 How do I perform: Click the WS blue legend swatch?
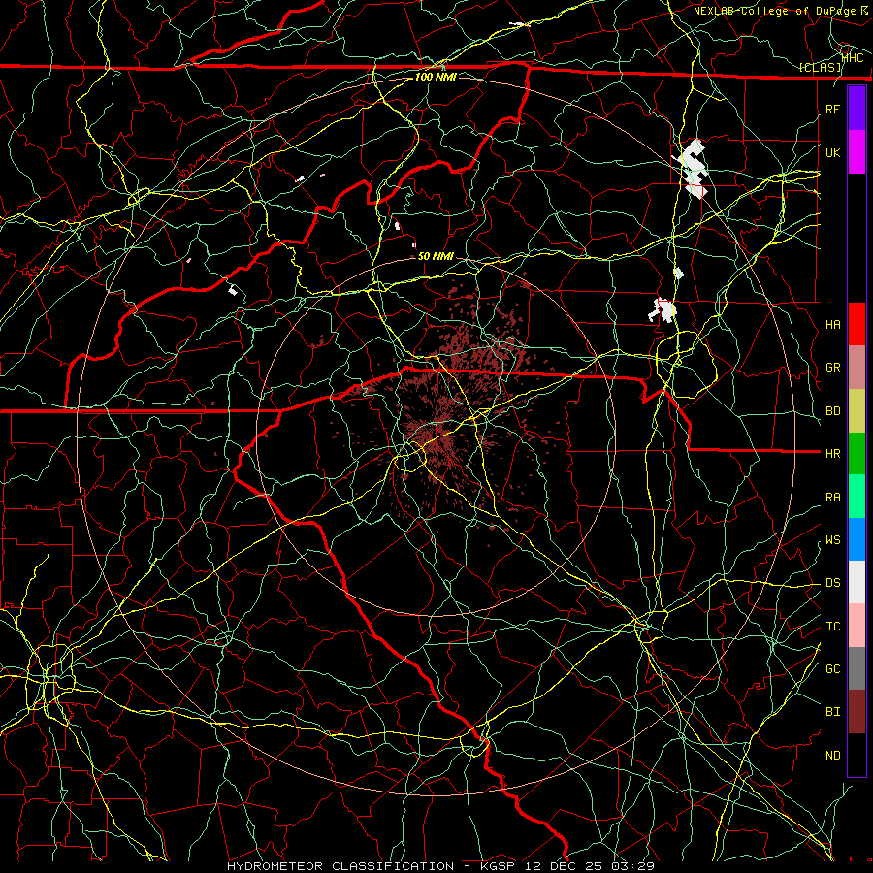pyautogui.click(x=857, y=539)
